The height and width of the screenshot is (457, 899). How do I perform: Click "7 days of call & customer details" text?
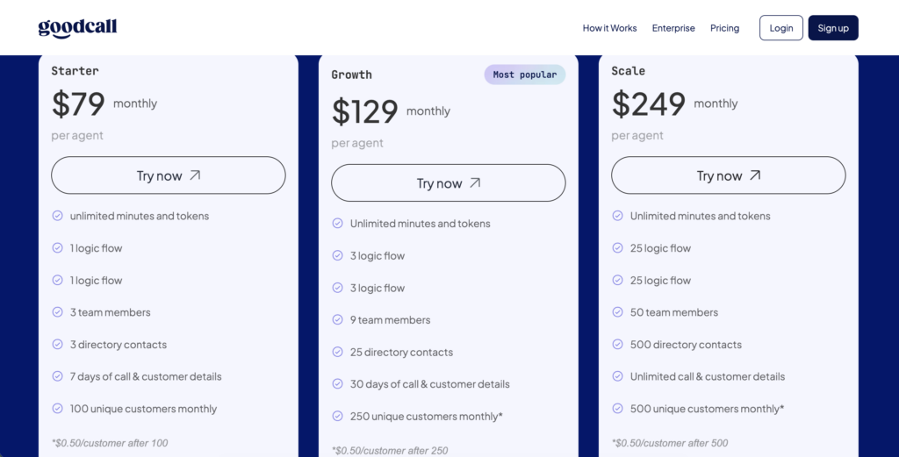tap(146, 376)
